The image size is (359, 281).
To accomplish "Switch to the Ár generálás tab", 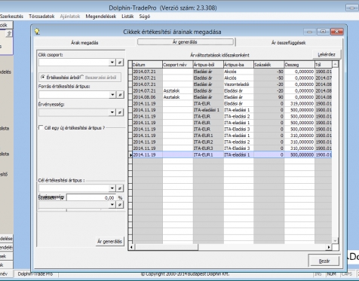I will tap(185, 42).
